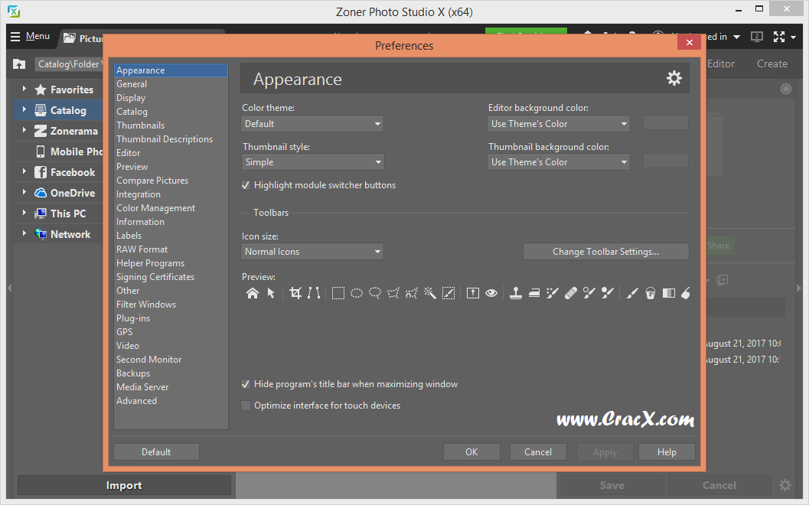Viewport: 809px width, 505px height.
Task: Expand the Catalog tree node
Action: [24, 109]
